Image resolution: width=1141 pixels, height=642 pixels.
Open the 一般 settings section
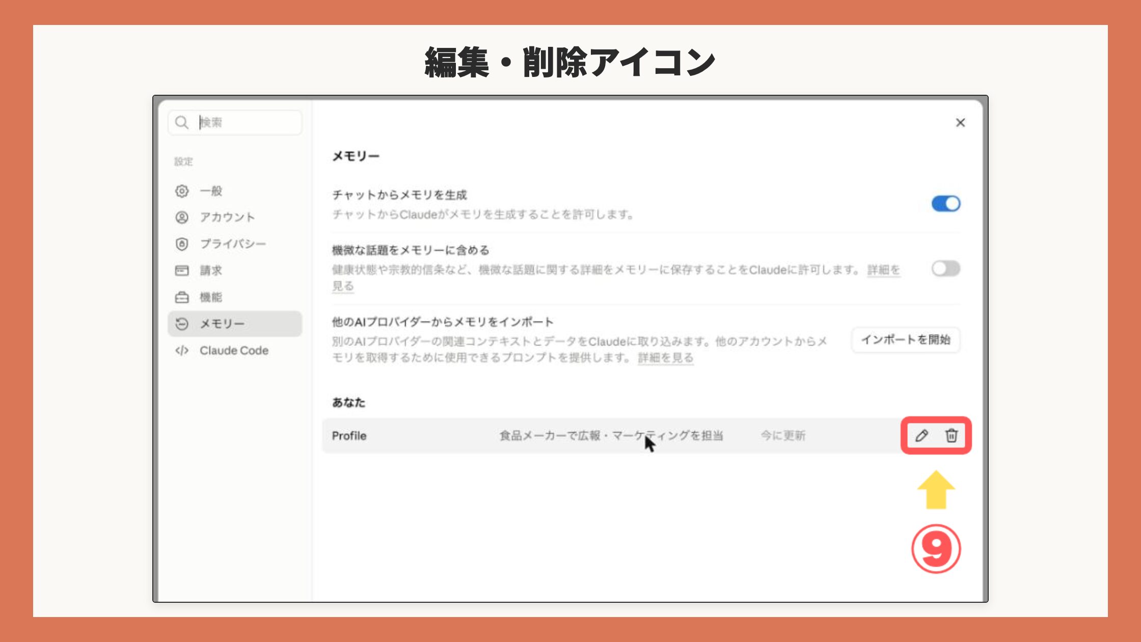[x=235, y=191]
